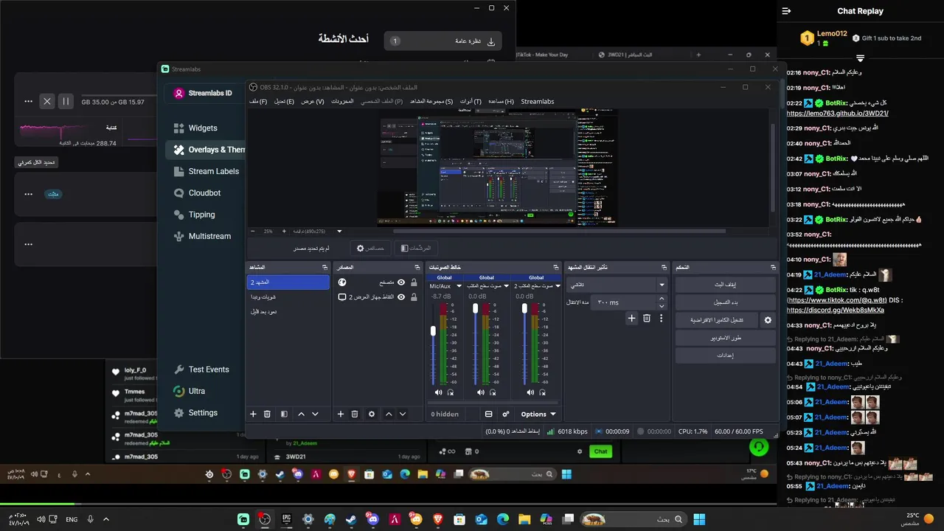The image size is (944, 531).
Task: Cancel the download with the X icon
Action: pos(47,102)
